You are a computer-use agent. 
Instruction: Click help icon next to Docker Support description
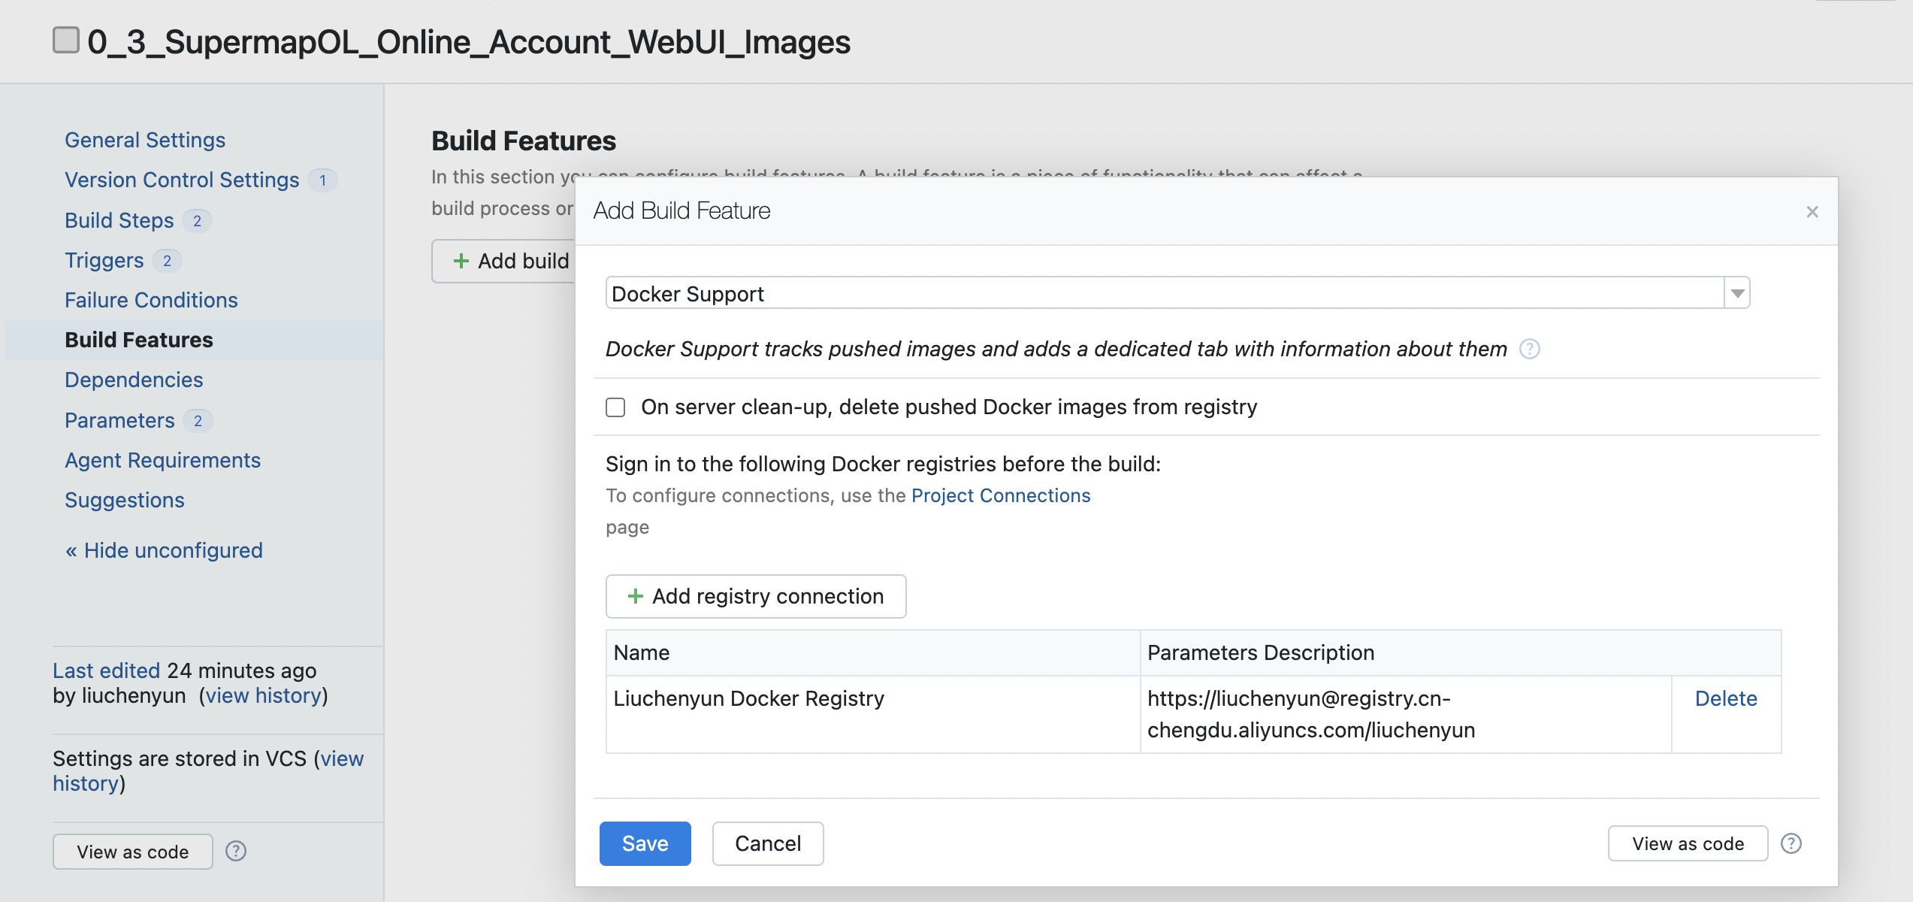(x=1529, y=349)
